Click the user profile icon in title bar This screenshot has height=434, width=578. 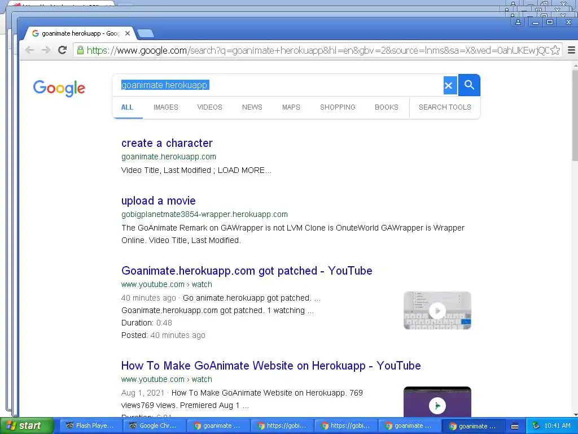(x=518, y=22)
